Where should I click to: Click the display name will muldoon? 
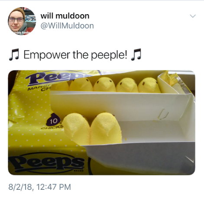65,16
